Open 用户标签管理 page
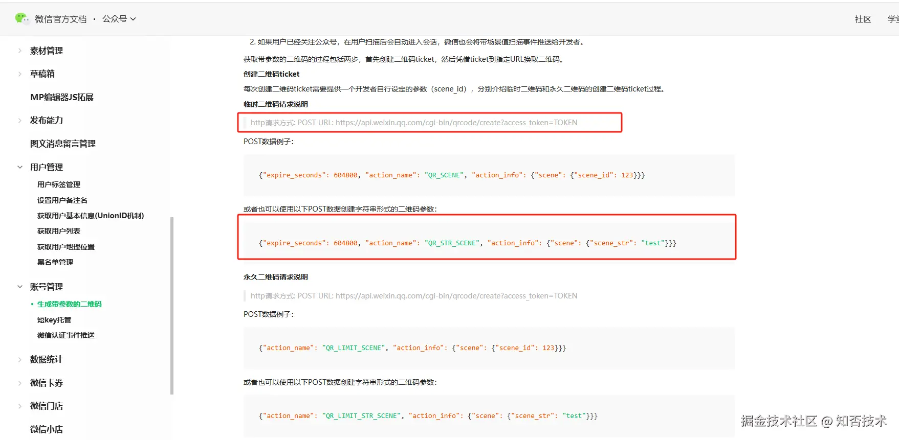 tap(59, 184)
